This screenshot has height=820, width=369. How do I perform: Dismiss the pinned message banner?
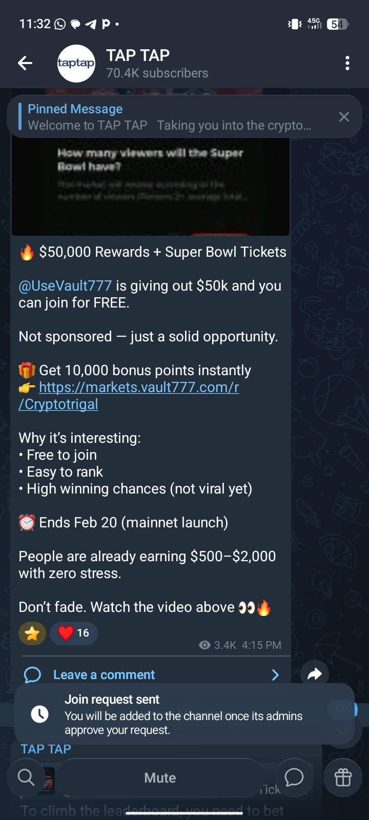pos(344,117)
